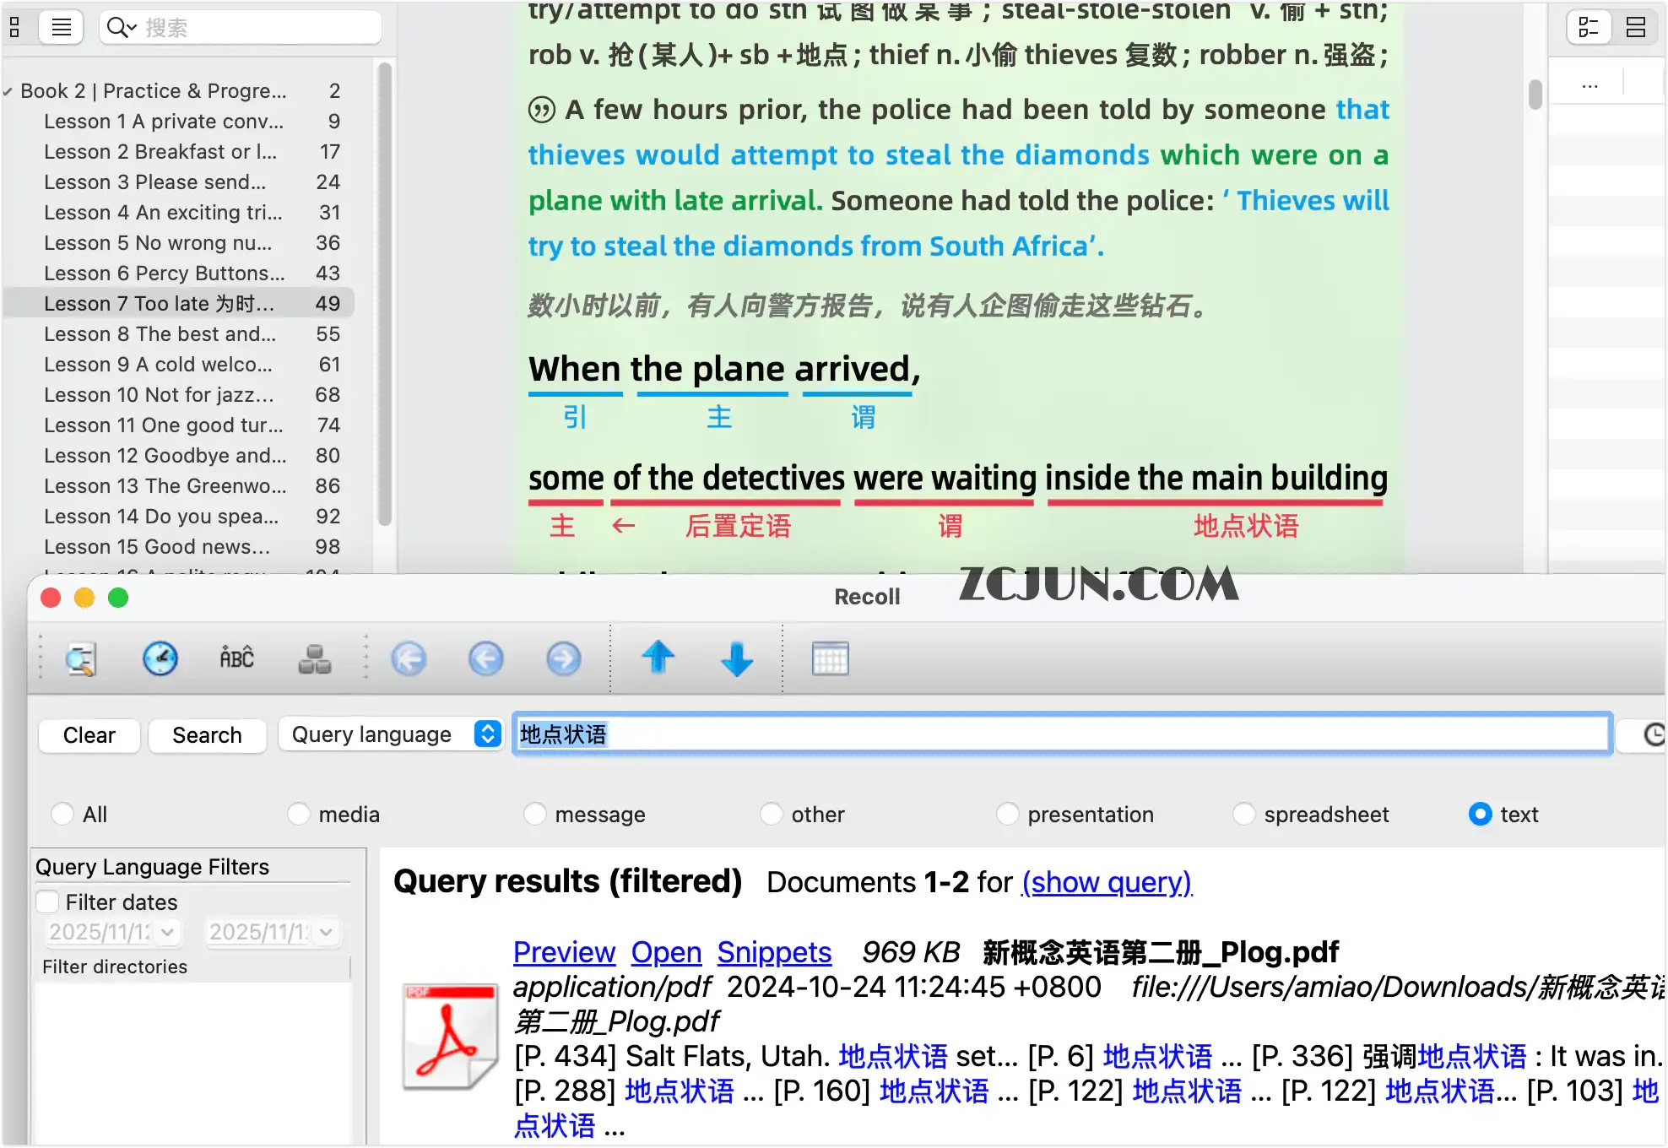Select the text document type filter
Screen dimensions: 1668x1148
point(1480,814)
